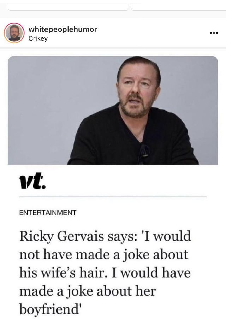Screen dimensions: 226x332
Task: Click the 'made a joke about her' line
Action: point(87,291)
